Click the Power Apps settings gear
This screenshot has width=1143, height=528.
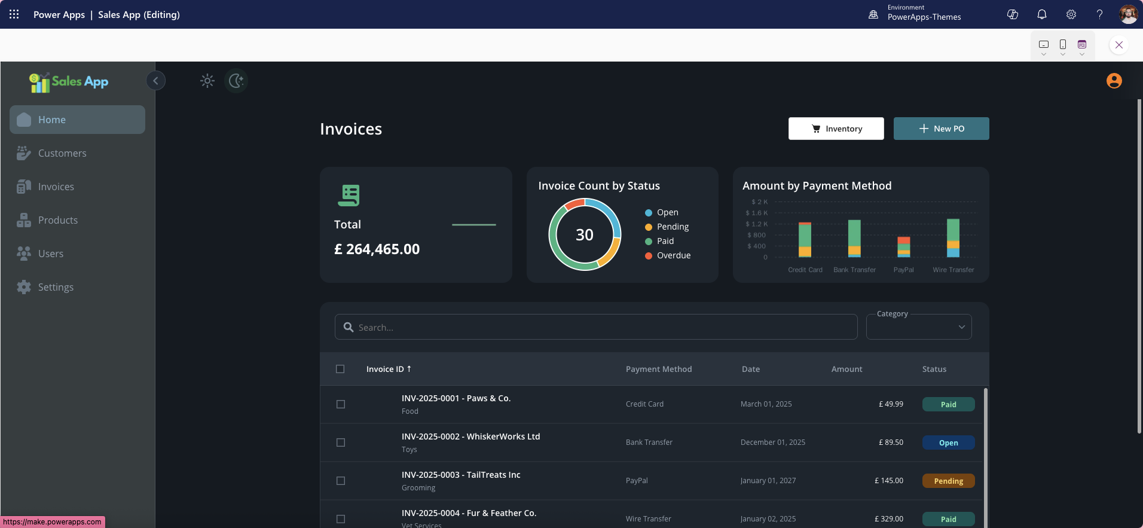[1071, 14]
